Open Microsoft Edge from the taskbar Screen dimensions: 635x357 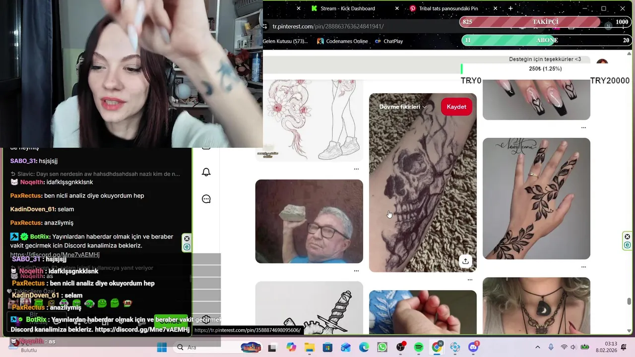(364, 348)
